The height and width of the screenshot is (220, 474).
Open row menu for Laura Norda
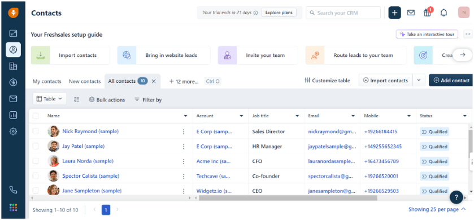(183, 161)
